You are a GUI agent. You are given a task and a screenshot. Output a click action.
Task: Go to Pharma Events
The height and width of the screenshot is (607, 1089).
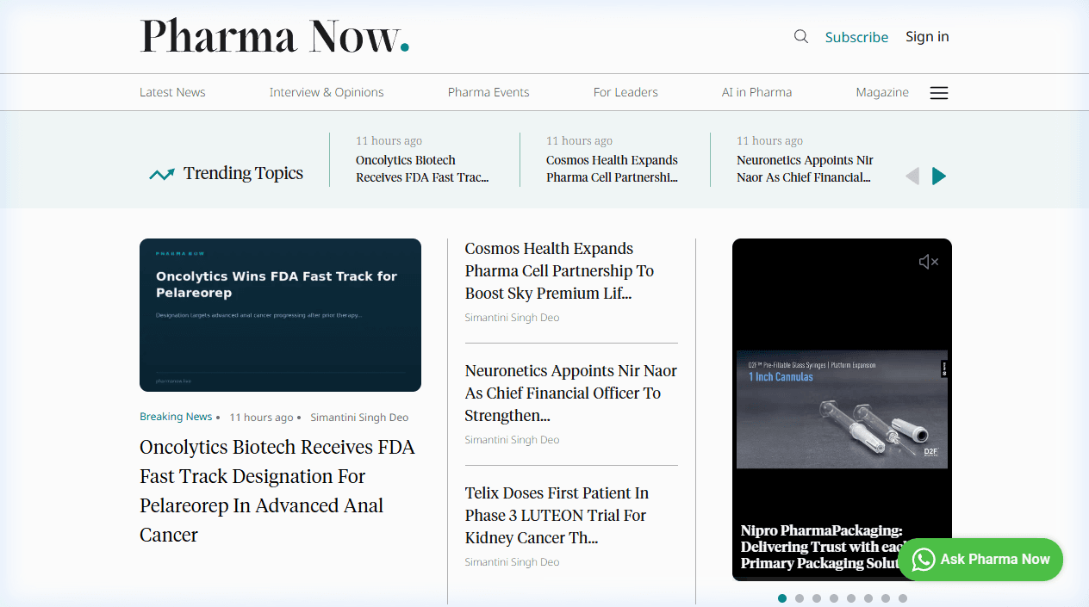coord(488,92)
